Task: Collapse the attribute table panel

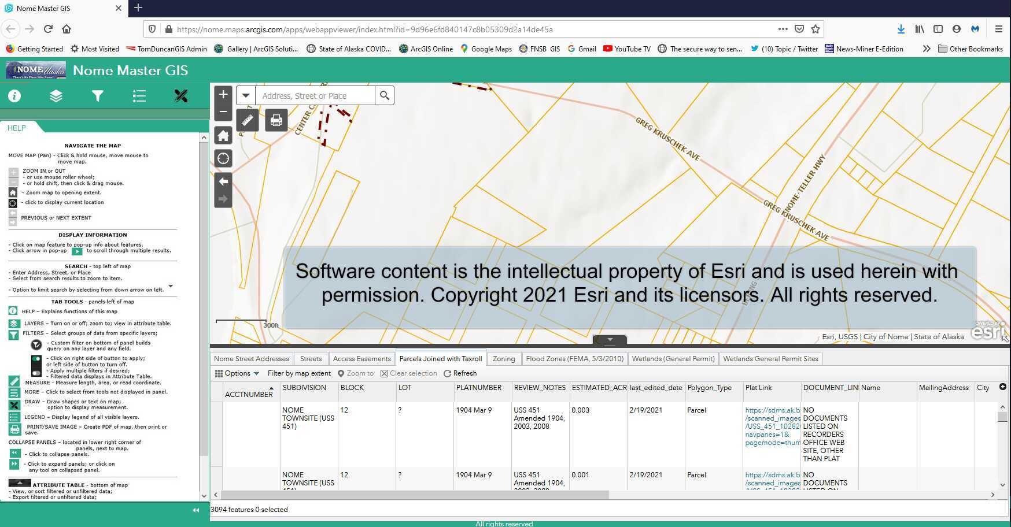Action: (610, 340)
